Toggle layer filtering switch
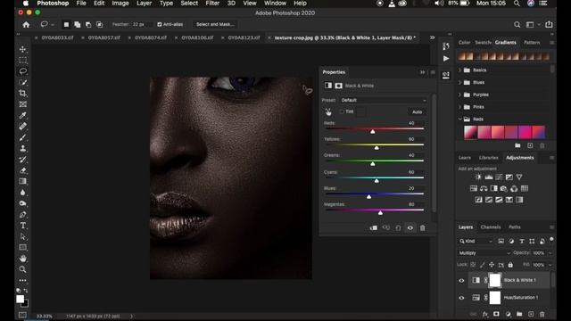The image size is (571, 321). coord(551,240)
